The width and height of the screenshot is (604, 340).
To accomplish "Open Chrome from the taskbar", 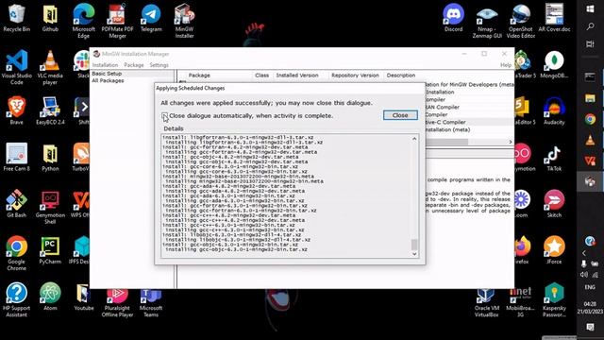I will pyautogui.click(x=590, y=120).
